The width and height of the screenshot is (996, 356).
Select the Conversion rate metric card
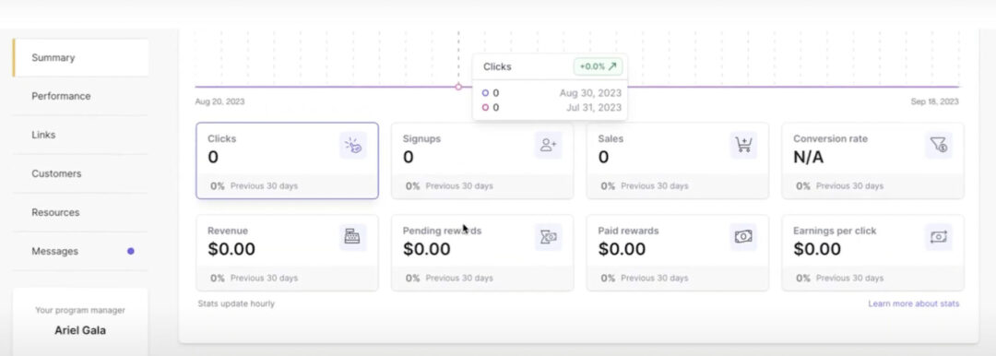(872, 160)
